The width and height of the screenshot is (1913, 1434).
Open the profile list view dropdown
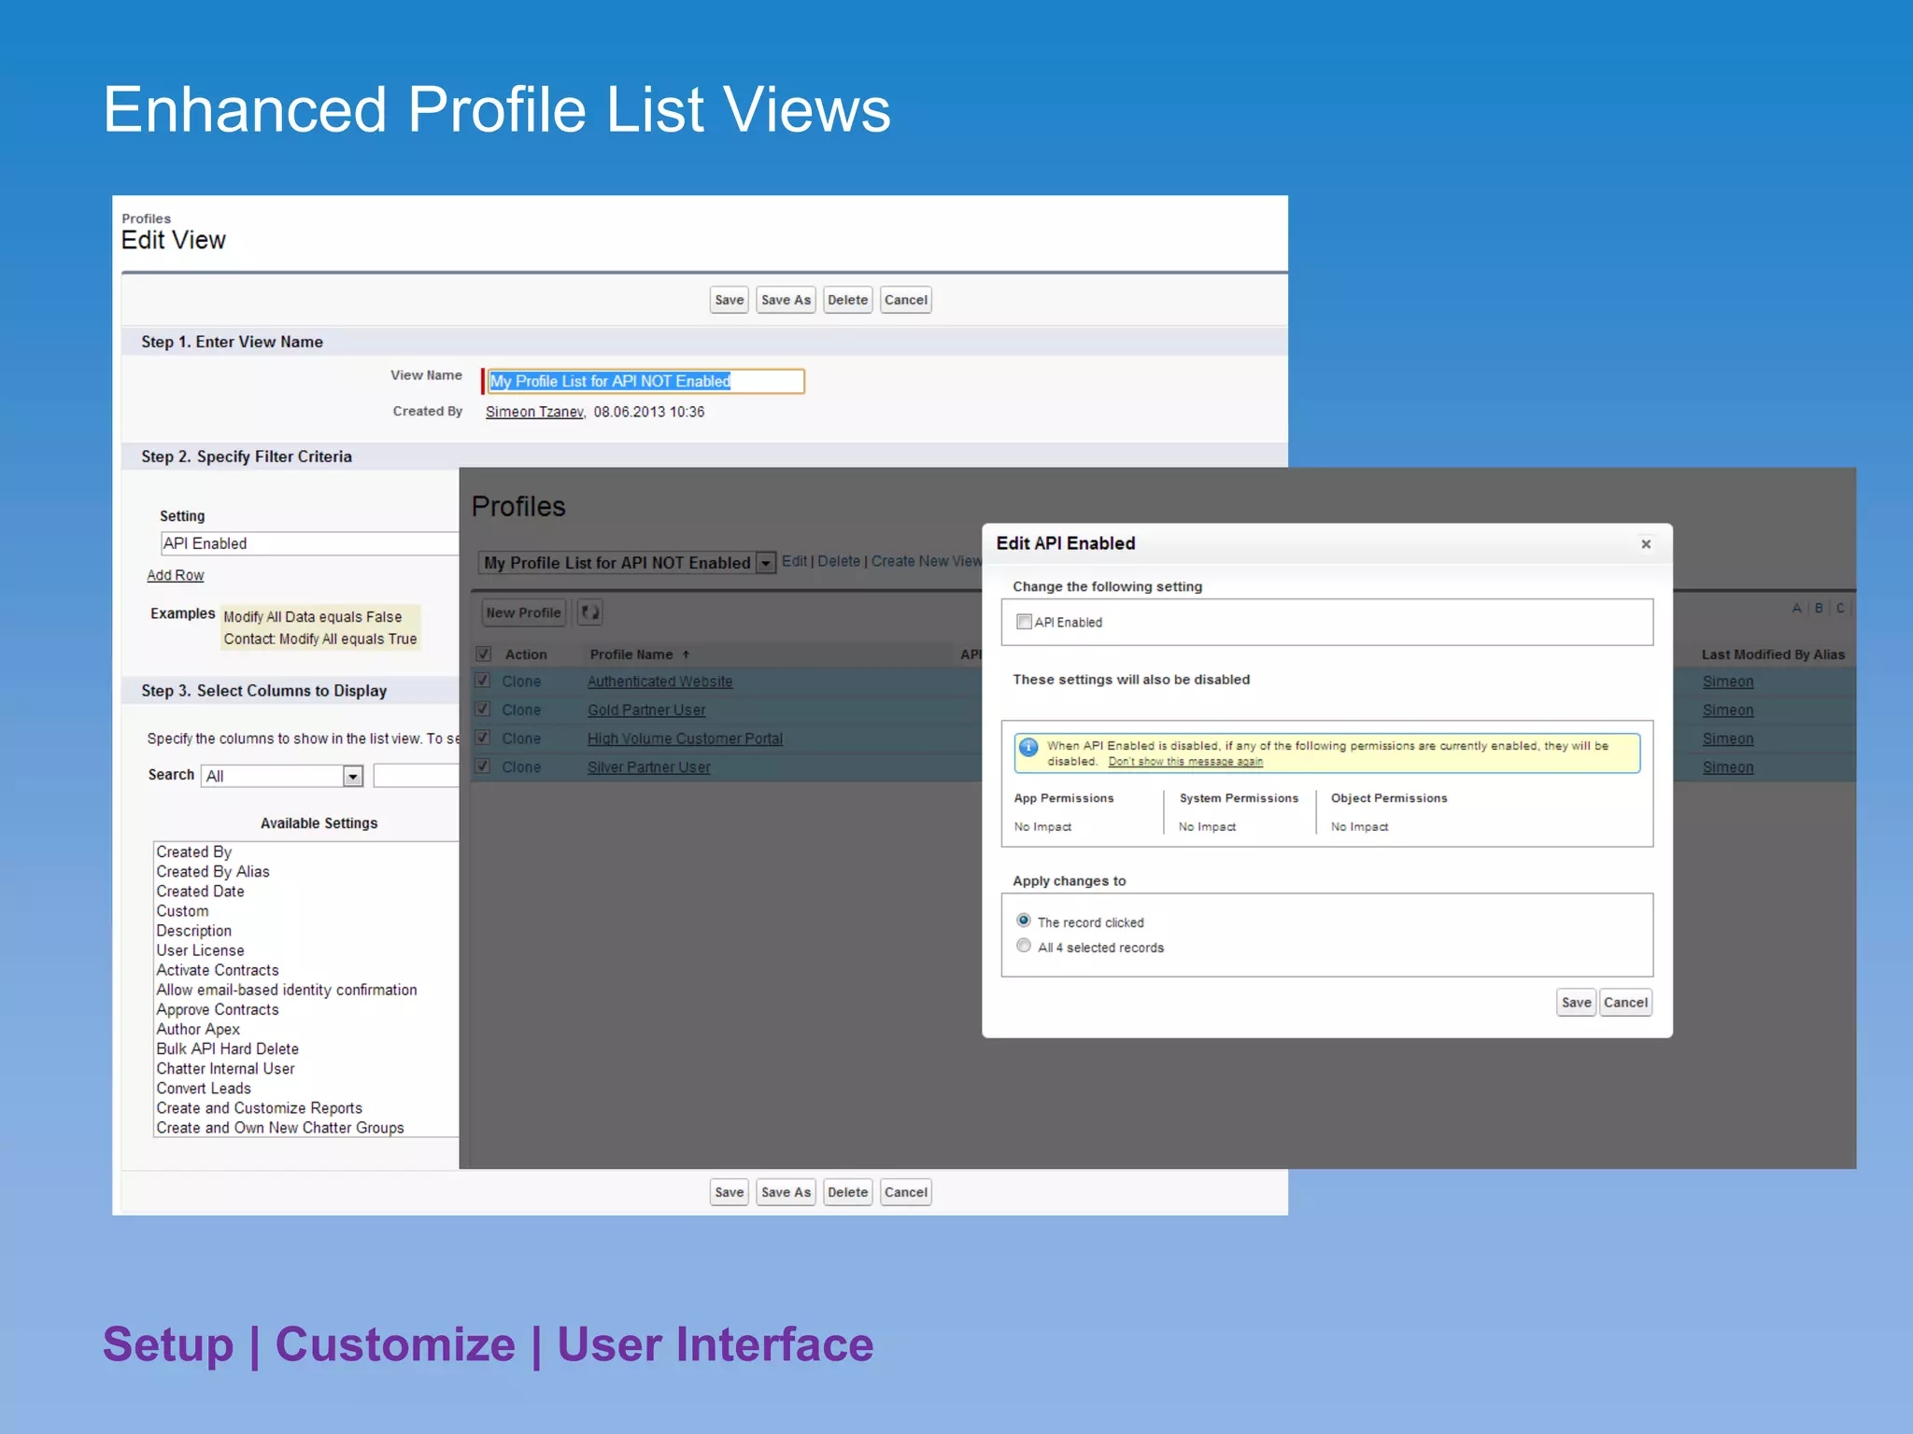[766, 563]
